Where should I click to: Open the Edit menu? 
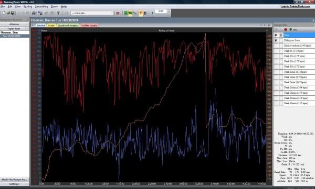pyautogui.click(x=10, y=7)
